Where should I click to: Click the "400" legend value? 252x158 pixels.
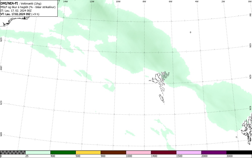[x=53, y=156]
